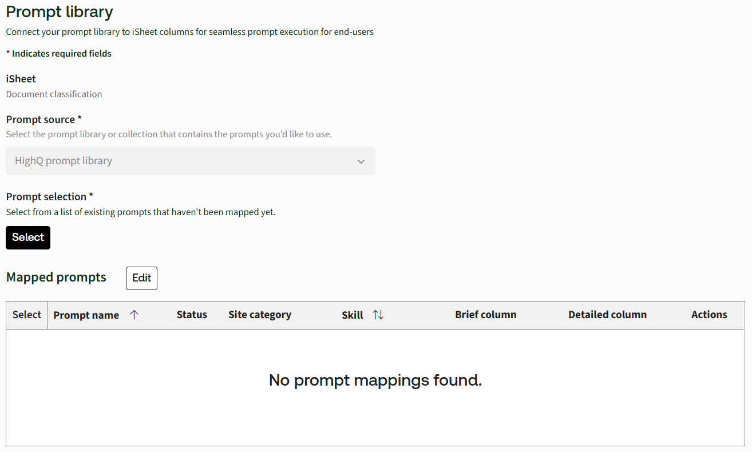Click the Prompt source field label

coord(43,120)
